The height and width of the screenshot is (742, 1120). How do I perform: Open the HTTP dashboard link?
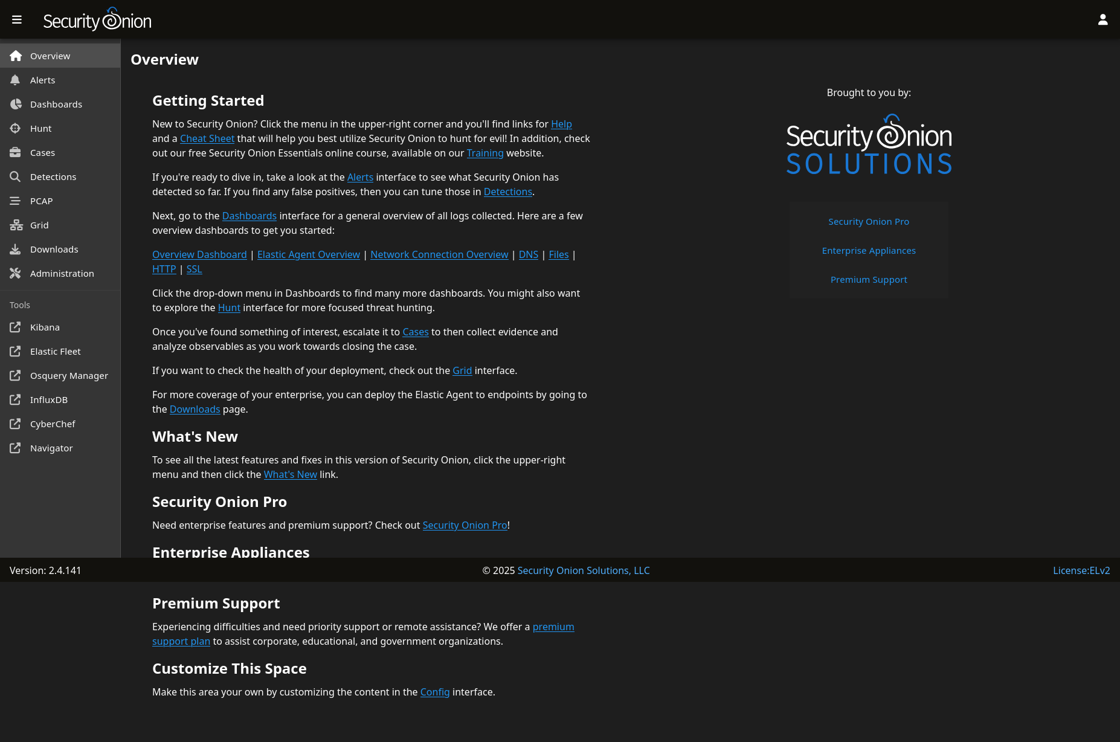tap(164, 269)
